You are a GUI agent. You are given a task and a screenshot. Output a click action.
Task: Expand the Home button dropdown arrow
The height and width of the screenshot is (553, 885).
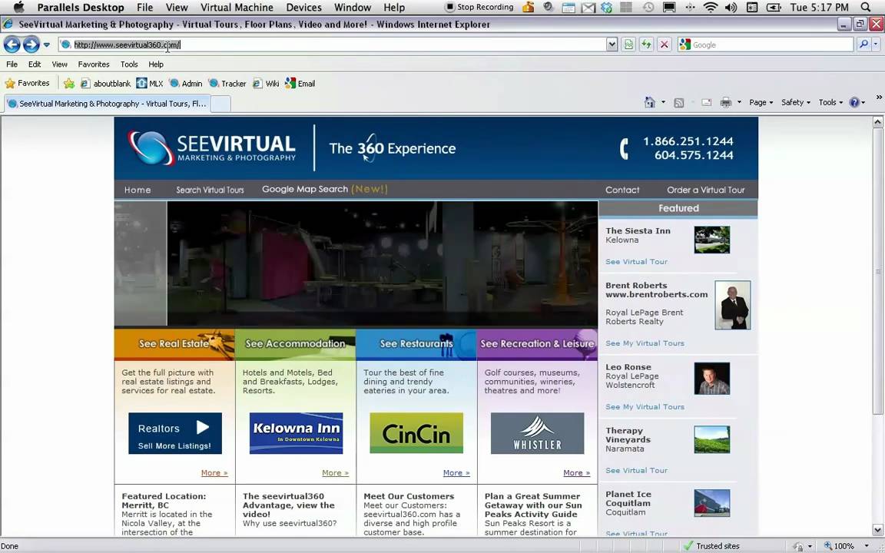pyautogui.click(x=663, y=103)
